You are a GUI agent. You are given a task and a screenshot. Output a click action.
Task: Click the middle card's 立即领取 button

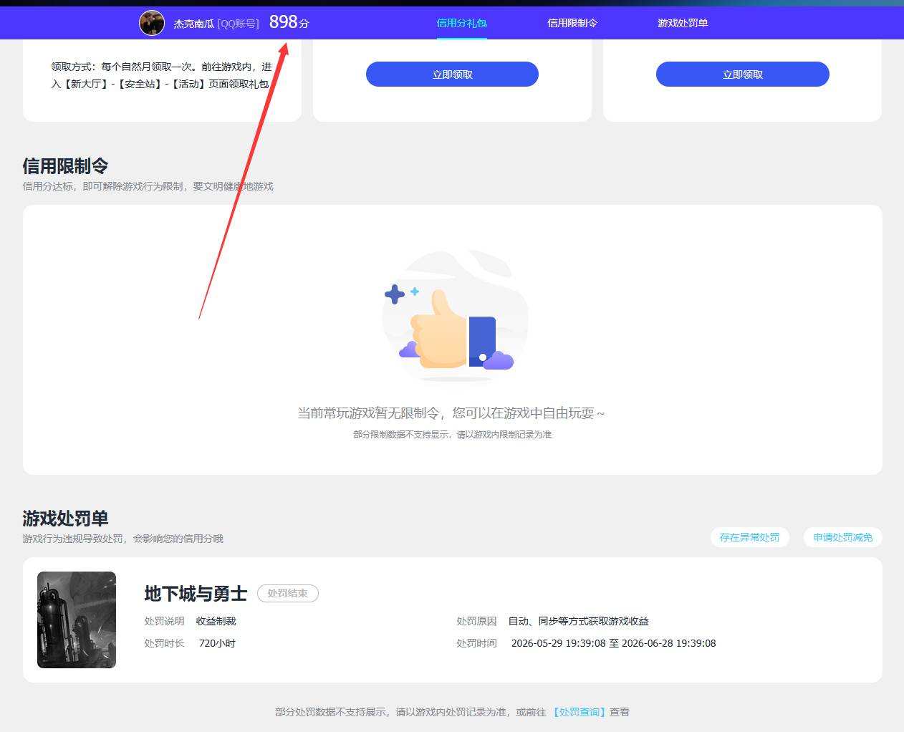tap(452, 74)
